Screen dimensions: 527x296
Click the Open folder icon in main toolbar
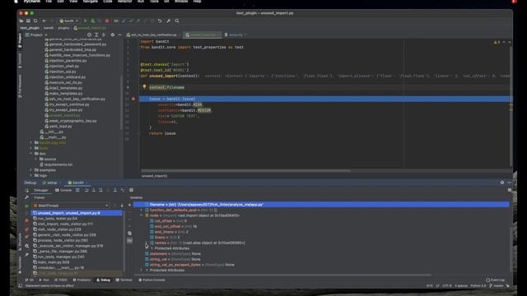tap(21, 21)
